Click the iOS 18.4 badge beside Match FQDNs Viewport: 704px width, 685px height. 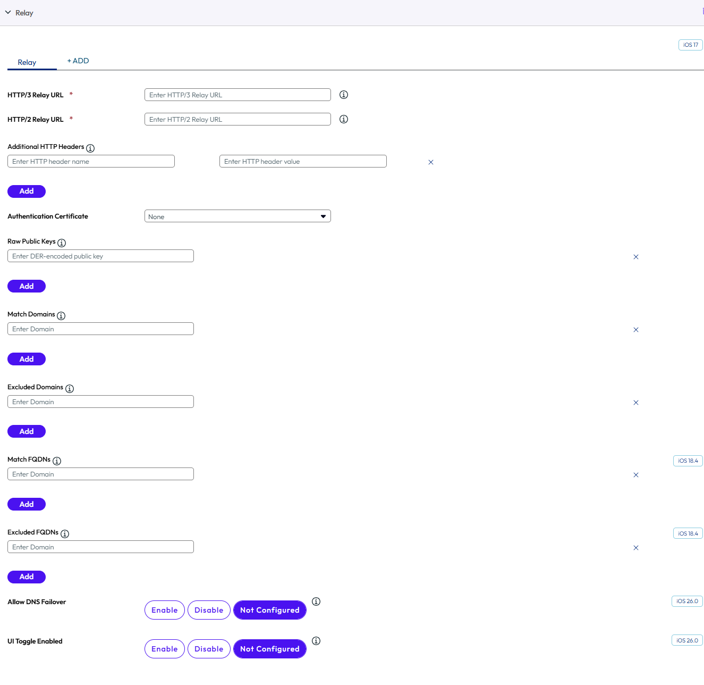pyautogui.click(x=688, y=461)
